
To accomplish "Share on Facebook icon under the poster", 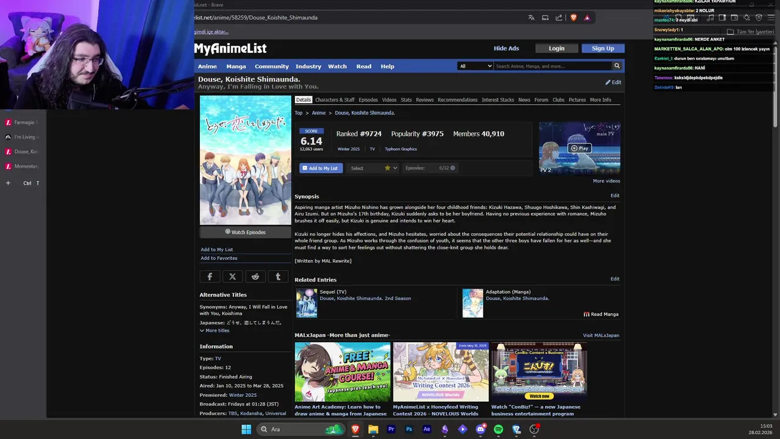I will click(210, 276).
